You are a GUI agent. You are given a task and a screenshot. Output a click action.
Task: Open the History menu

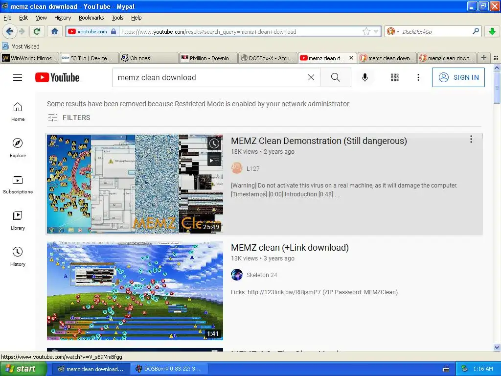62,18
